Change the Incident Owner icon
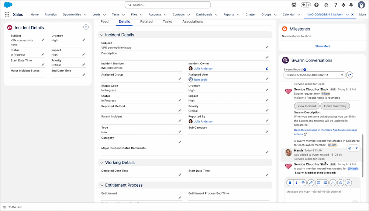This screenshot has width=369, height=211. (267, 68)
